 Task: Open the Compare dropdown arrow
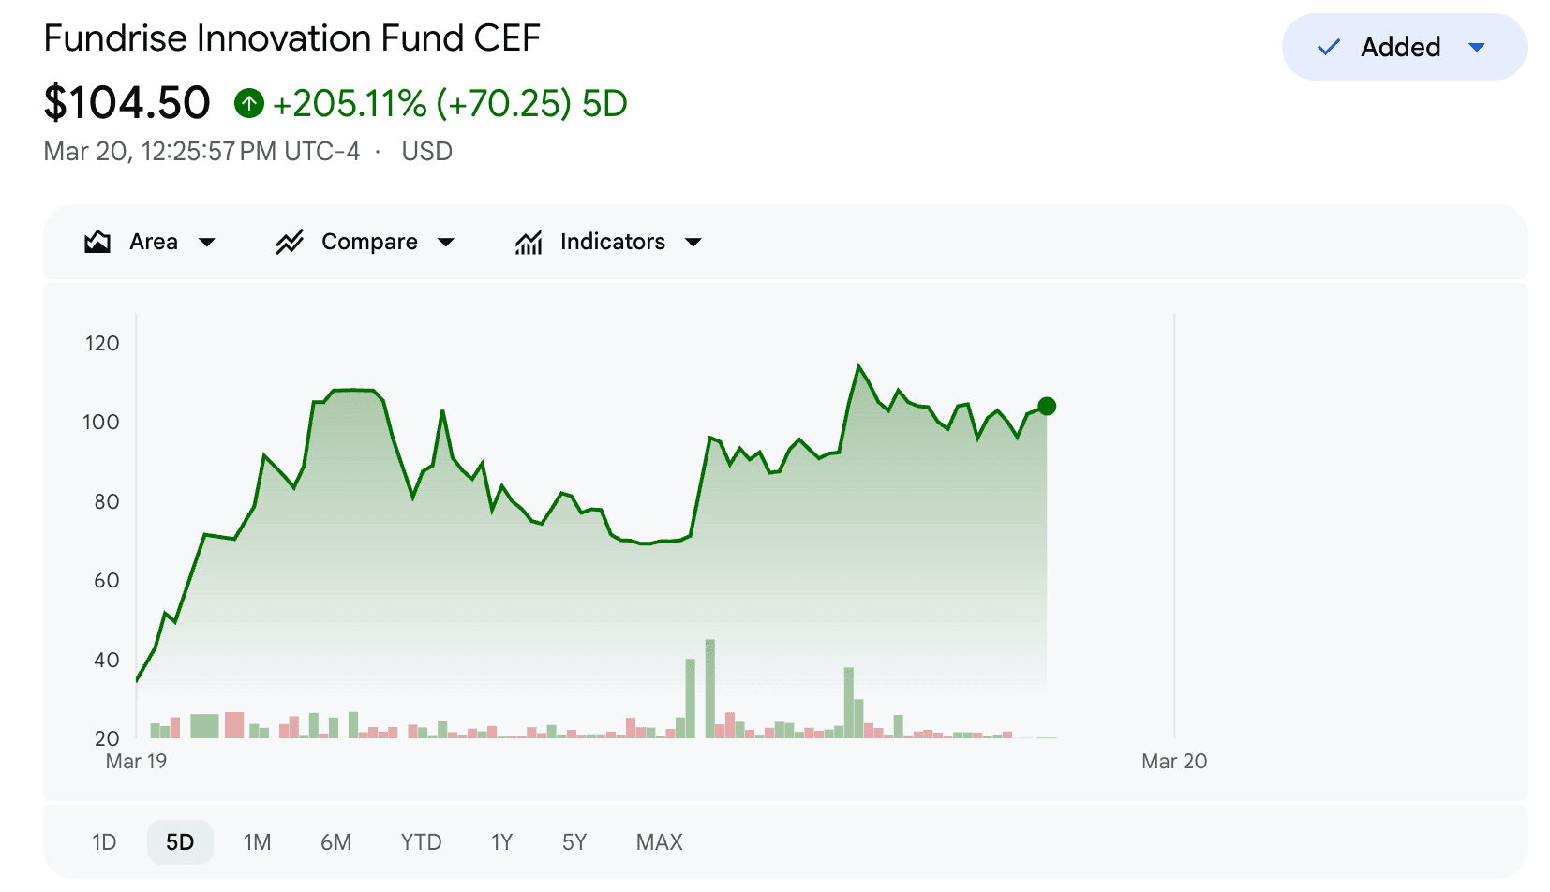(x=446, y=243)
